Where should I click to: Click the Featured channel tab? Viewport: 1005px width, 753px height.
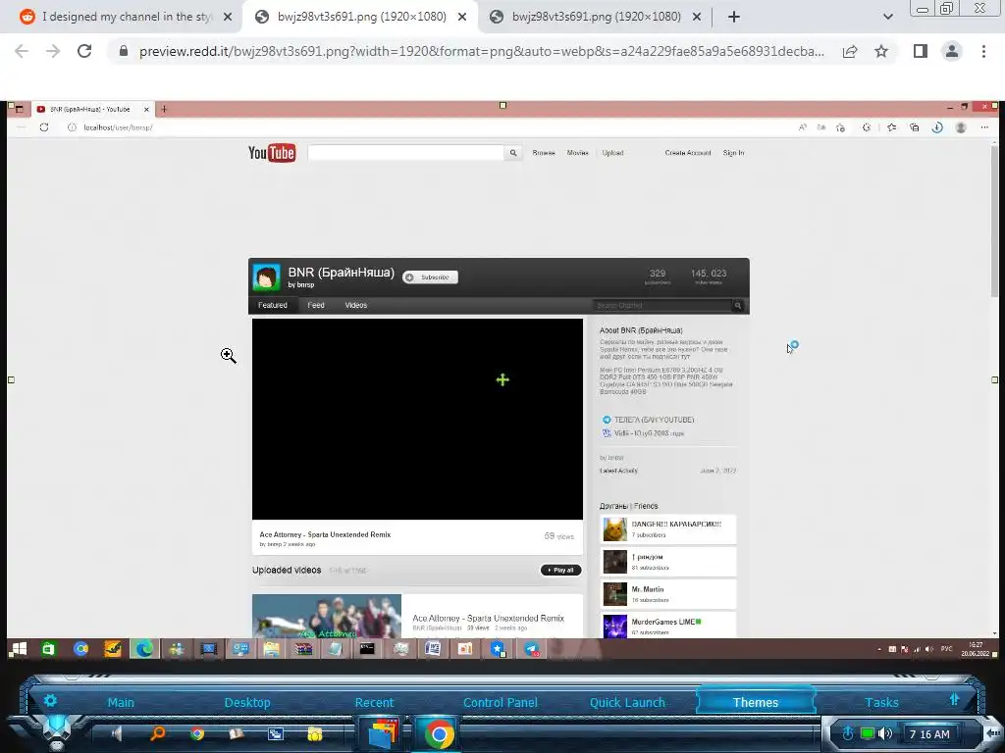point(273,305)
